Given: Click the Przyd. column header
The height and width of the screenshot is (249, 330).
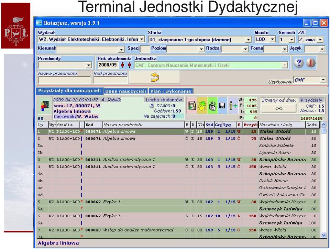Looking at the screenshot, I should [x=251, y=125].
